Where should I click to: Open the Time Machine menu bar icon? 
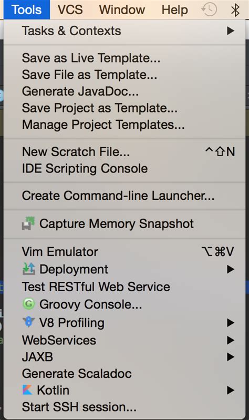[x=209, y=9]
